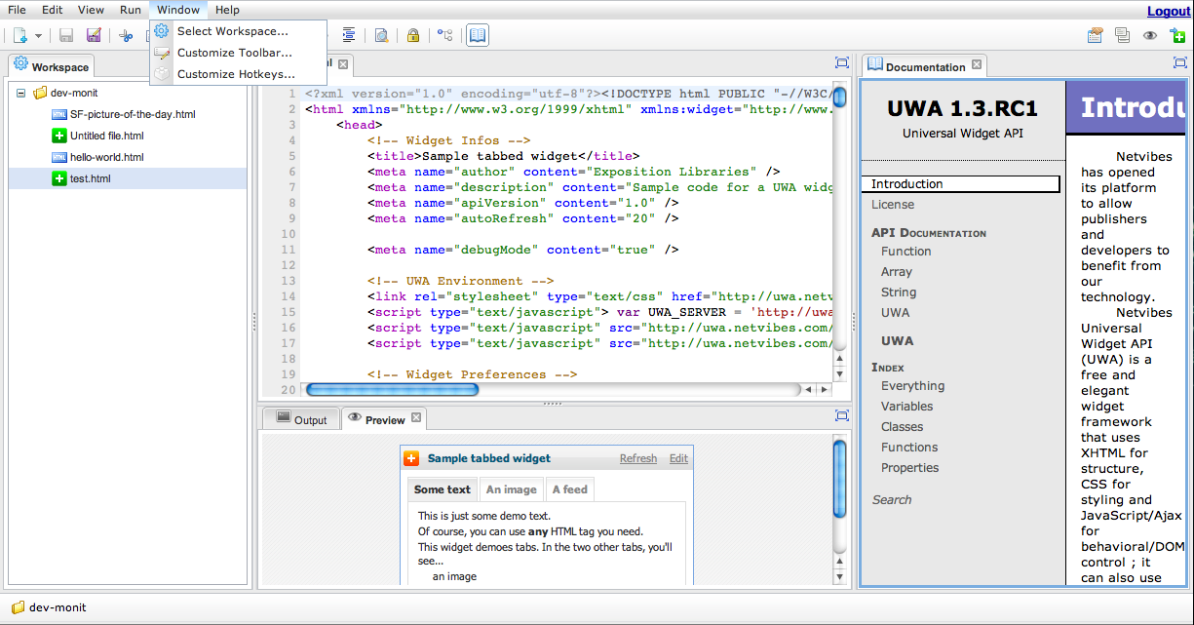Click the Cut scissors toolbar icon
1194x625 pixels.
[x=126, y=36]
